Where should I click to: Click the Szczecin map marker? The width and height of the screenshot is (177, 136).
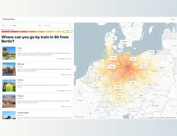tap(133, 59)
